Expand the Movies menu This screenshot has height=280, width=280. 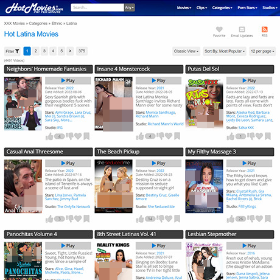tap(184, 8)
